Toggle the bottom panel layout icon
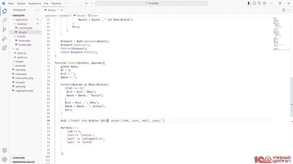 point(255,3)
